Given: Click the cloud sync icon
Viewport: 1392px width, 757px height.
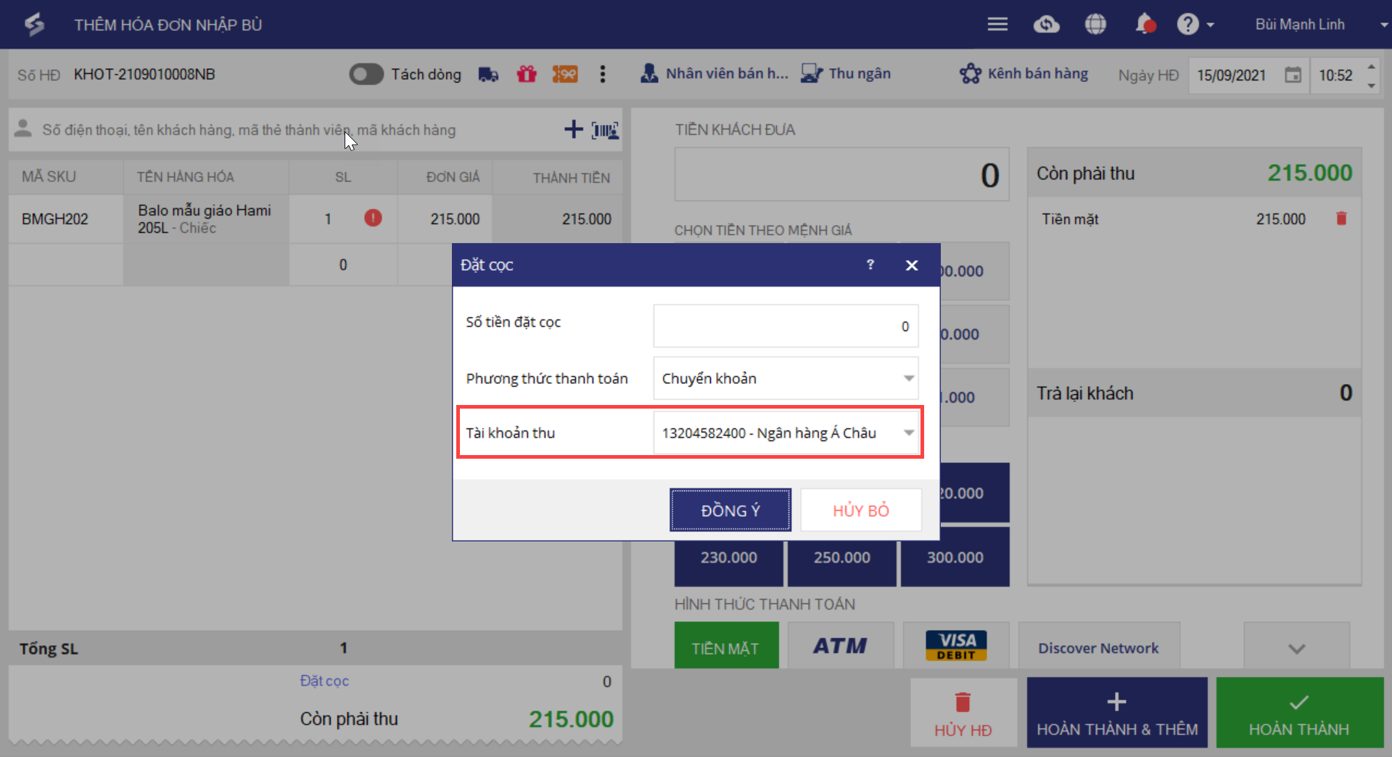Looking at the screenshot, I should (1046, 25).
